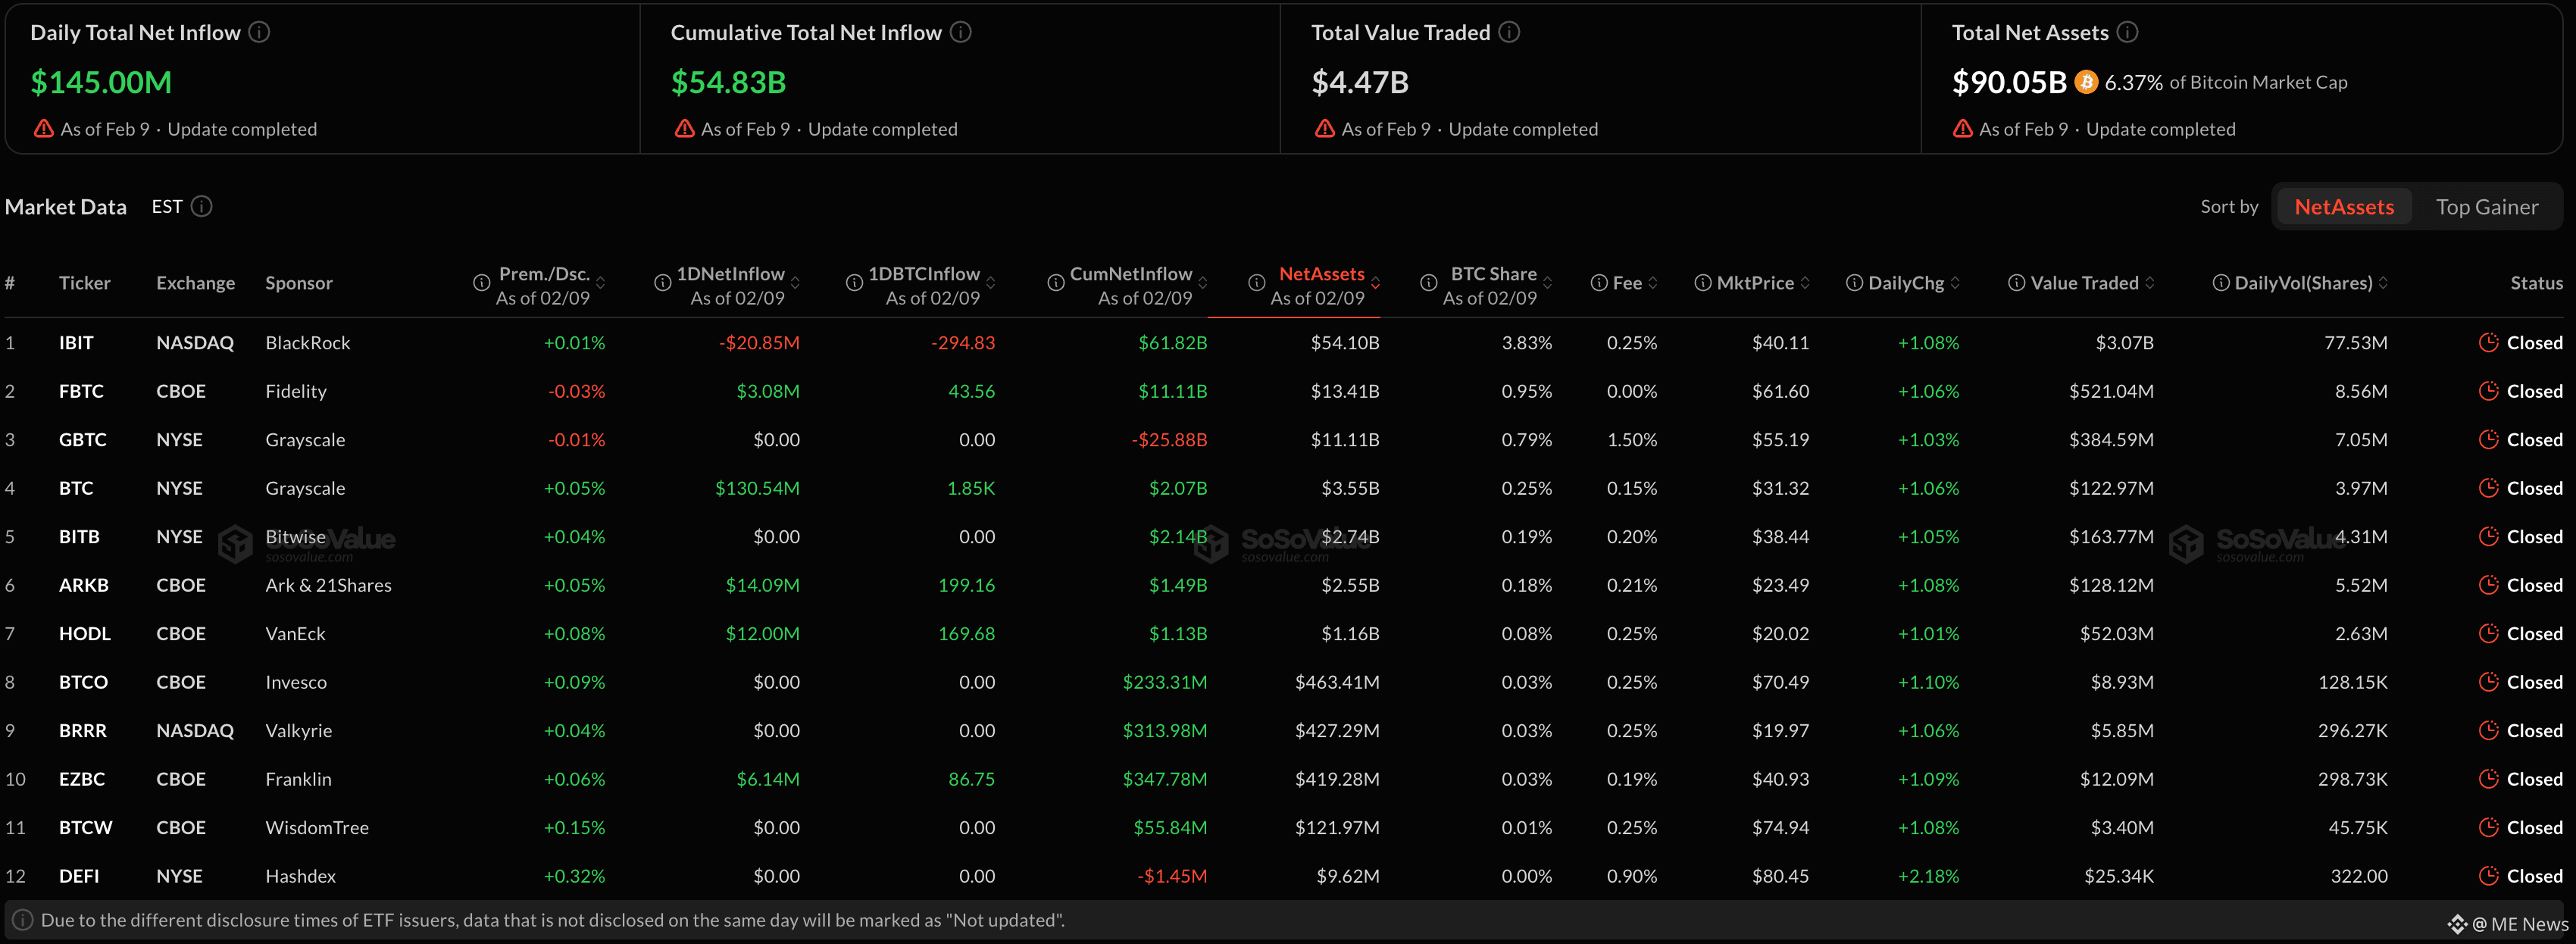Click the NetAssets column header
2576x944 pixels.
point(1320,274)
